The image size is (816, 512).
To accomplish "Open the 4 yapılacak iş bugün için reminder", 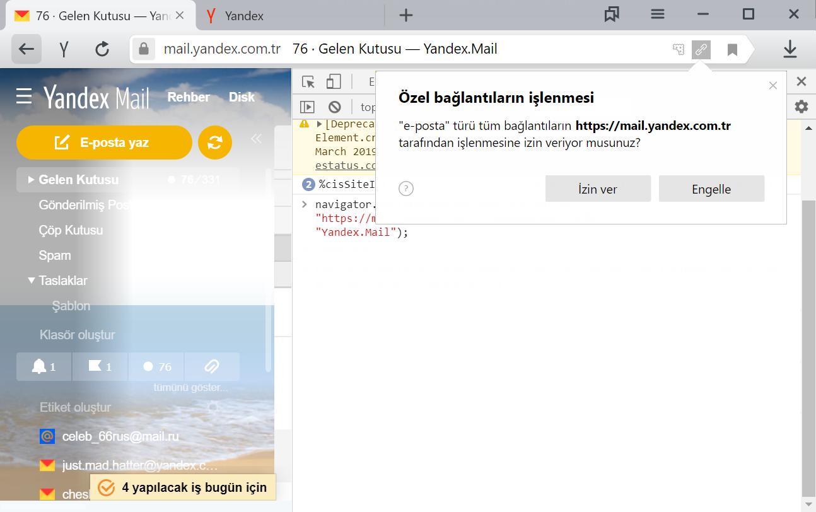I will pyautogui.click(x=183, y=487).
